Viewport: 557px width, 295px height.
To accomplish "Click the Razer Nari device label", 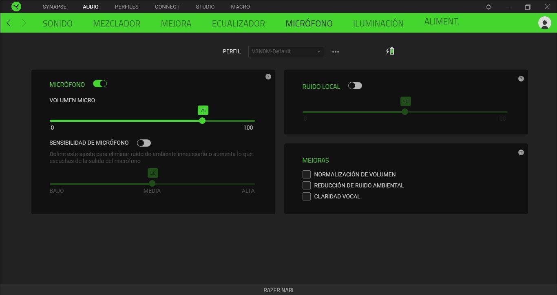I will [278, 290].
